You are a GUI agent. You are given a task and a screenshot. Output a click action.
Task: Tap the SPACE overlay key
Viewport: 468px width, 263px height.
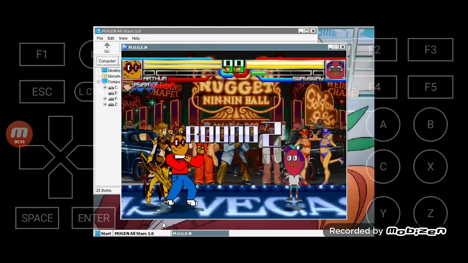[37, 218]
